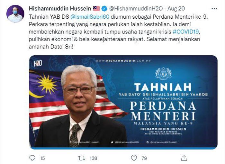Click the H2O logo in the image

point(38,63)
